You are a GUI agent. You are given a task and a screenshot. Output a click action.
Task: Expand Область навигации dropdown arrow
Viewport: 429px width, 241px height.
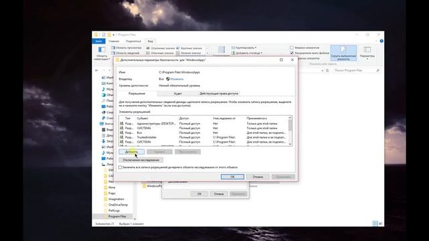[x=109, y=59]
